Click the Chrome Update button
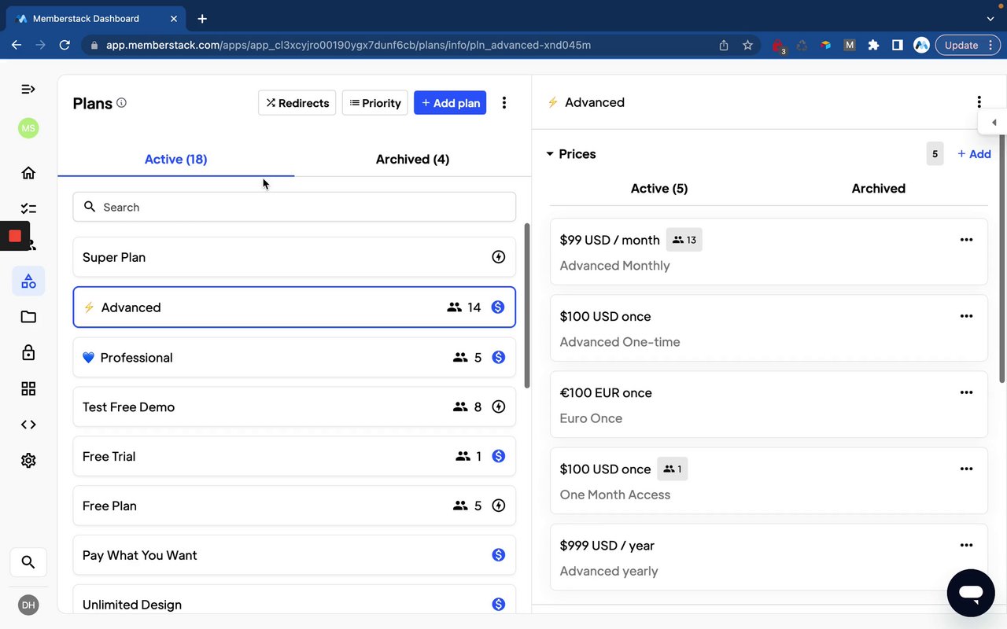Viewport: 1007px width, 629px height. tap(968, 45)
